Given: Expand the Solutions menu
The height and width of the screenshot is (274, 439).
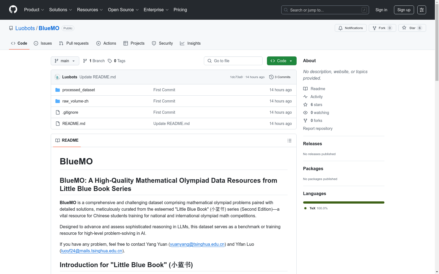Looking at the screenshot, I should (x=61, y=10).
